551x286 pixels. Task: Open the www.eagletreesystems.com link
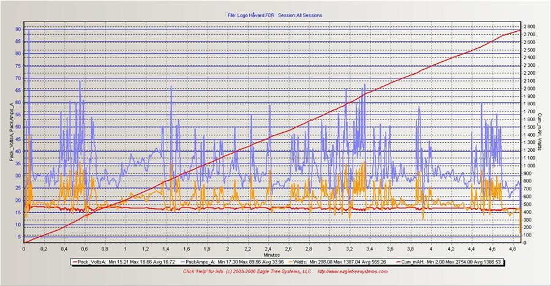pyautogui.click(x=351, y=271)
